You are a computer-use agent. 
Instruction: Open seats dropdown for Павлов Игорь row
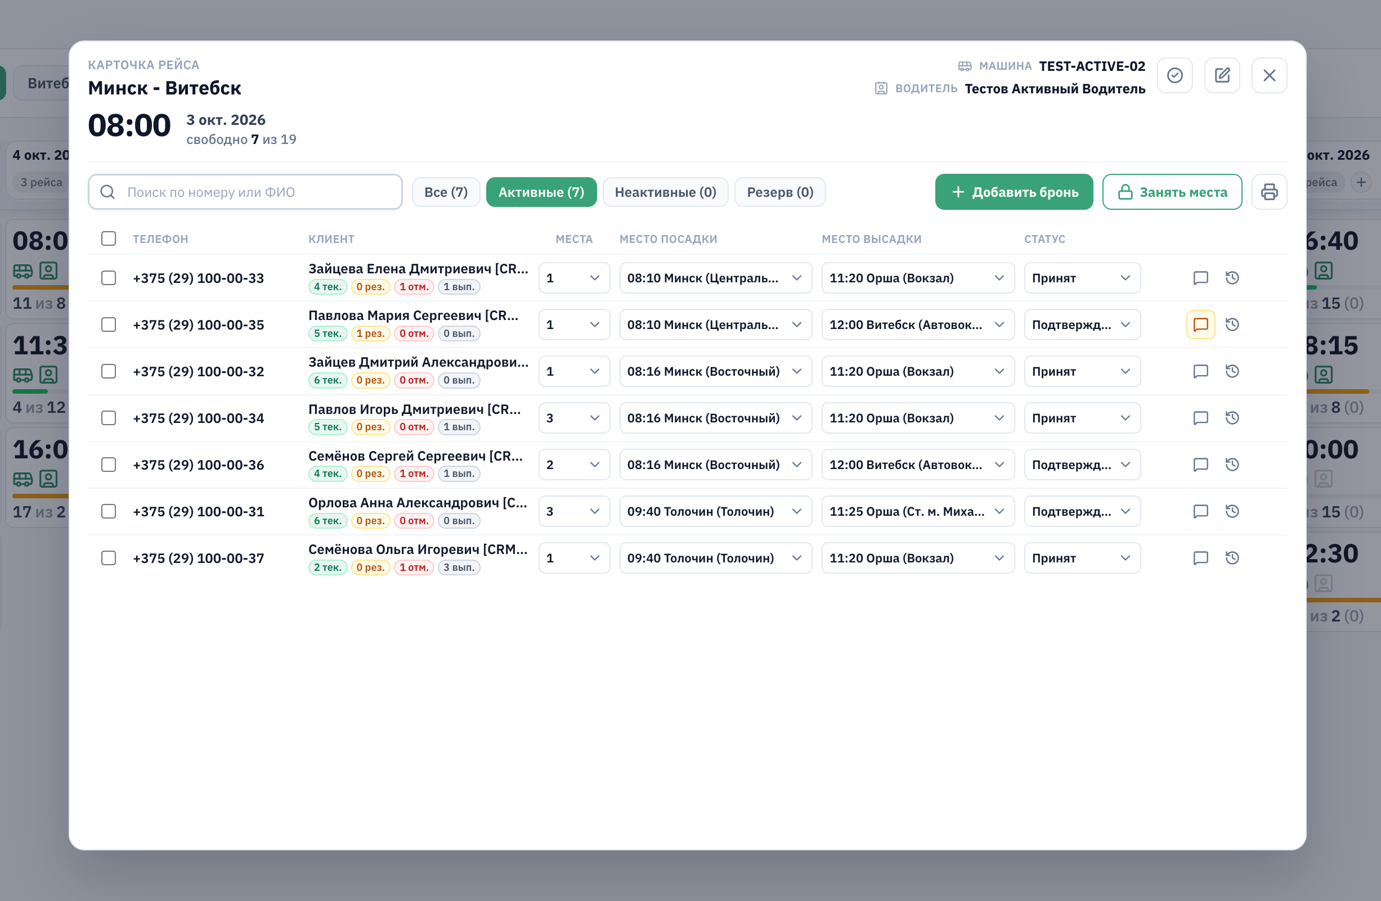pos(574,418)
